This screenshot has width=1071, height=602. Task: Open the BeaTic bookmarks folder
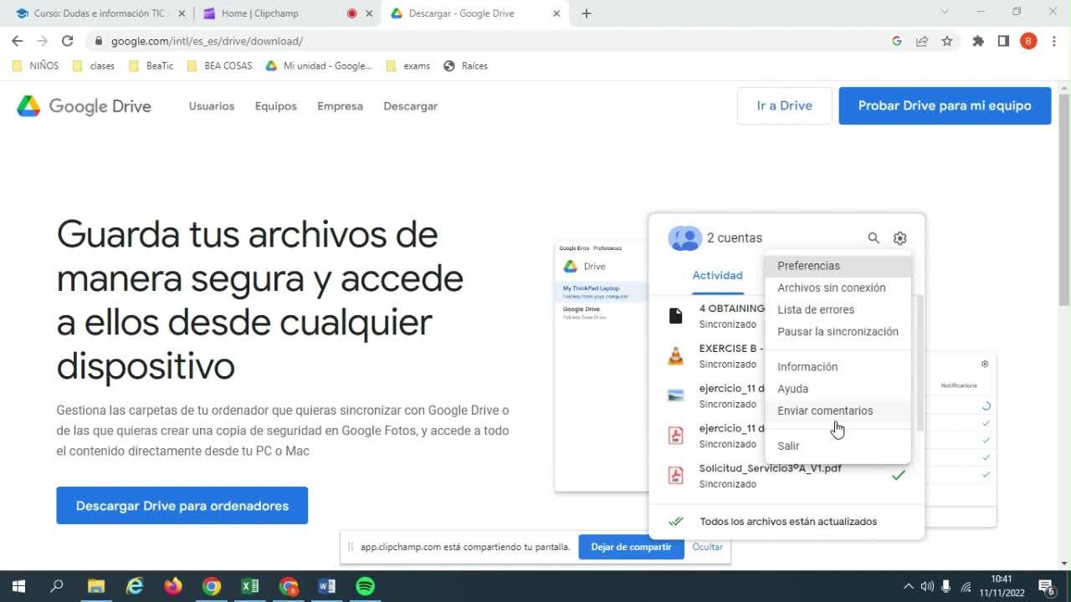[151, 66]
